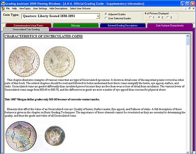This screenshot has height=154, width=196.
Task: Expand the Coin Type dropdown arrow
Action: [x=98, y=16]
